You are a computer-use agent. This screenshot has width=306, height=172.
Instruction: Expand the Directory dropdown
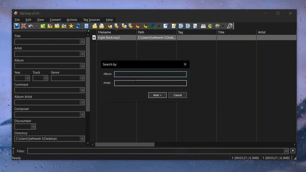point(82,139)
